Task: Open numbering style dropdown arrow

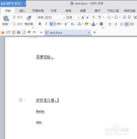Action: (120, 17)
